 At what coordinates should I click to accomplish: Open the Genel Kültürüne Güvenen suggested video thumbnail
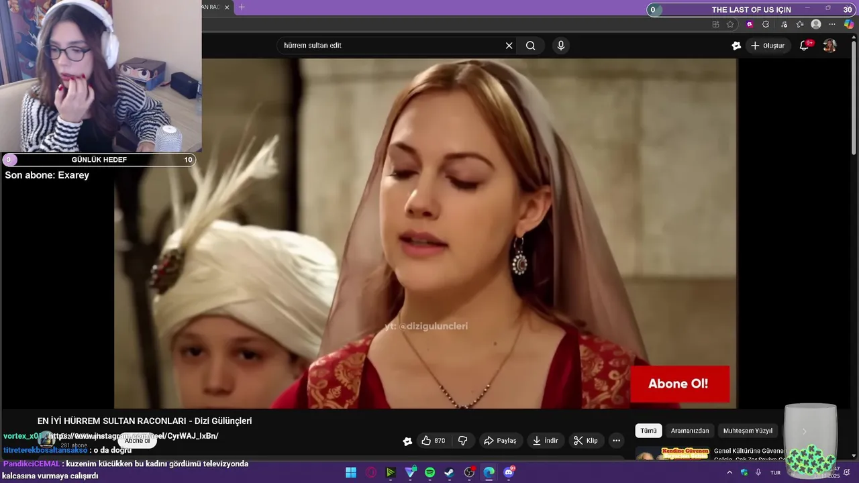[673, 453]
